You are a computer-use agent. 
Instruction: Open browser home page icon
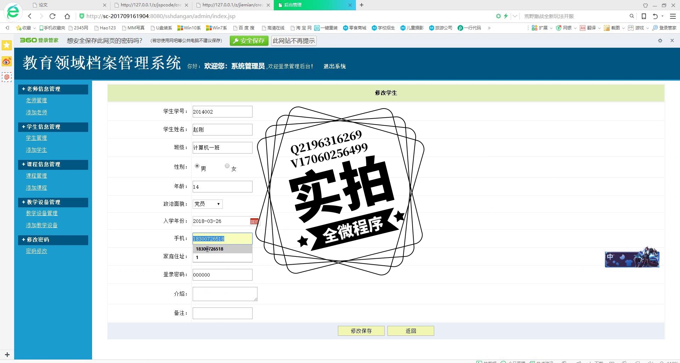(67, 16)
